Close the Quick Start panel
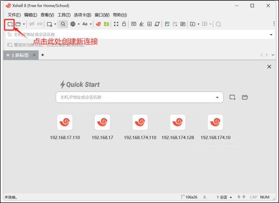Viewport: 279px width, 203px height. pos(269,67)
